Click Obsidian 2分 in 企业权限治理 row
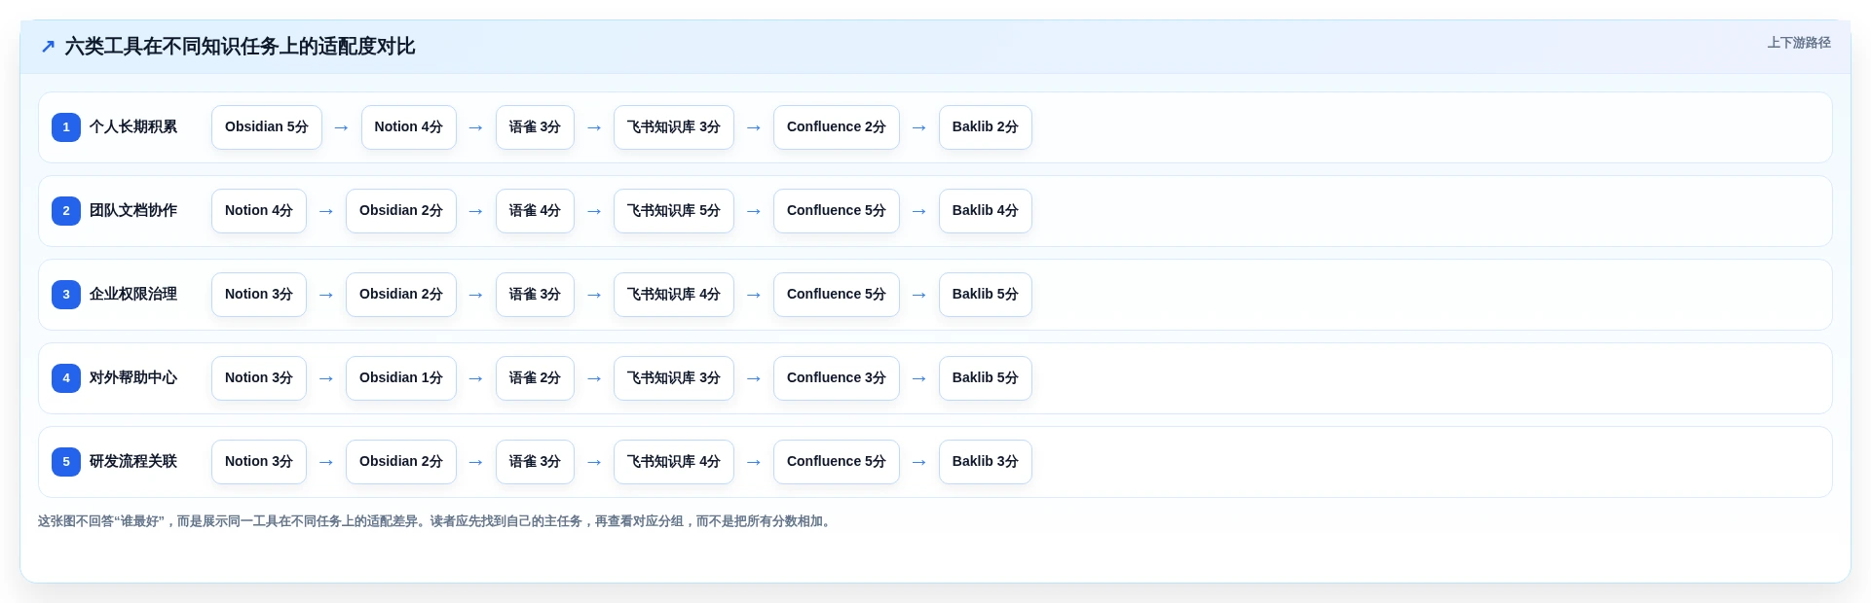 [401, 295]
